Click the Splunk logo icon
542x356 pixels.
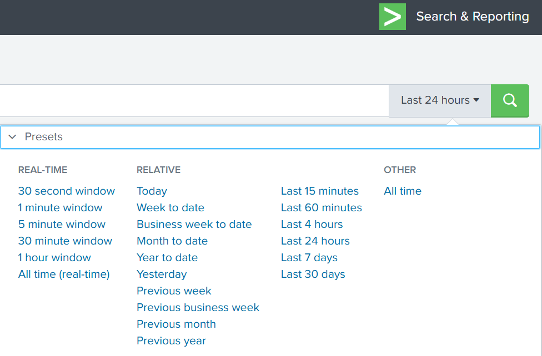tap(393, 17)
